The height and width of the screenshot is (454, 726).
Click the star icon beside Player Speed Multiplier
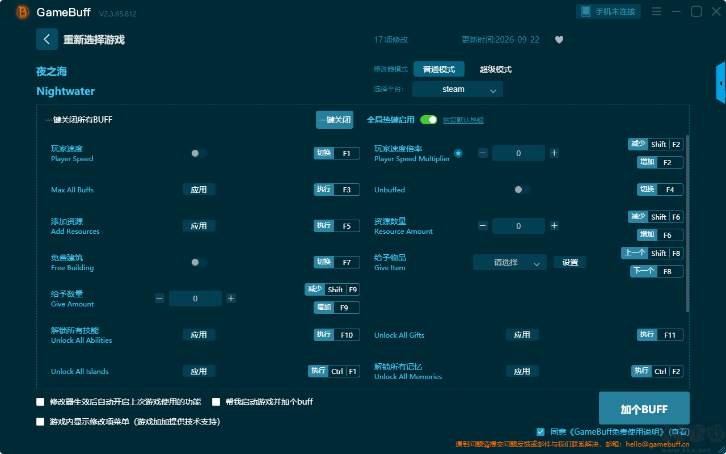click(458, 153)
